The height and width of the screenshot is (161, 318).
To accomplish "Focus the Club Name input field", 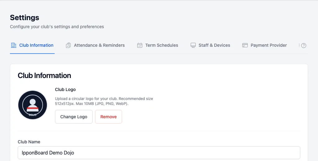I will pyautogui.click(x=159, y=153).
